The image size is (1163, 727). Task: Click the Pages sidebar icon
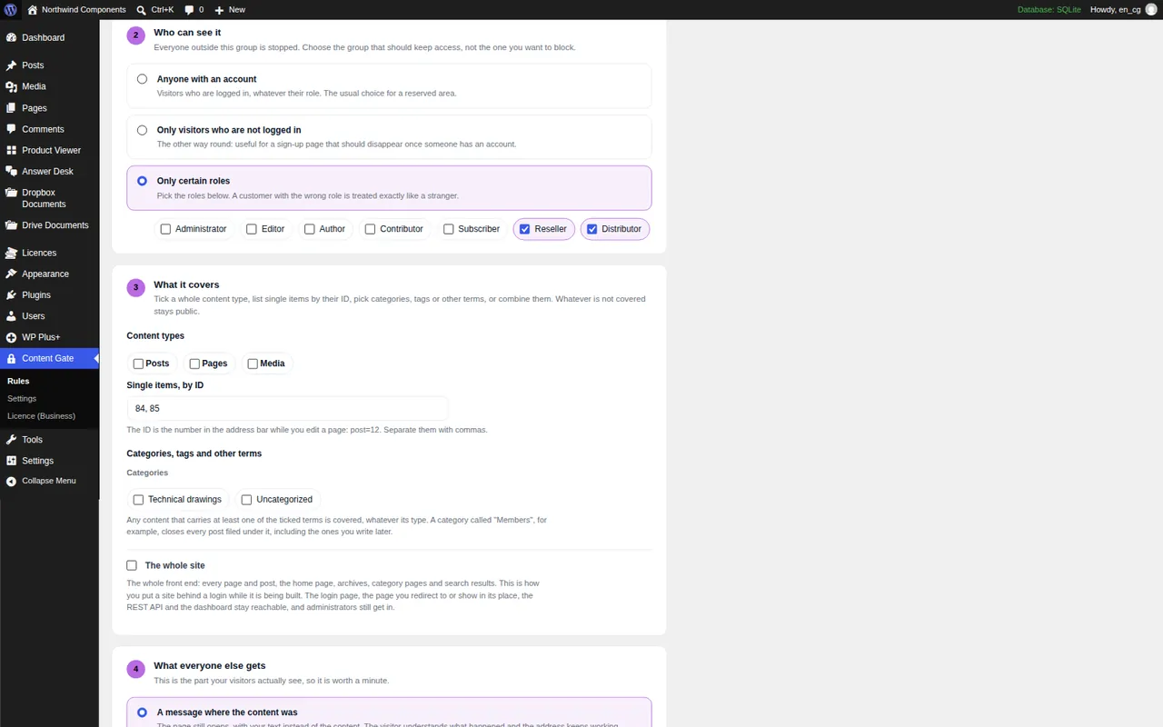tap(11, 108)
